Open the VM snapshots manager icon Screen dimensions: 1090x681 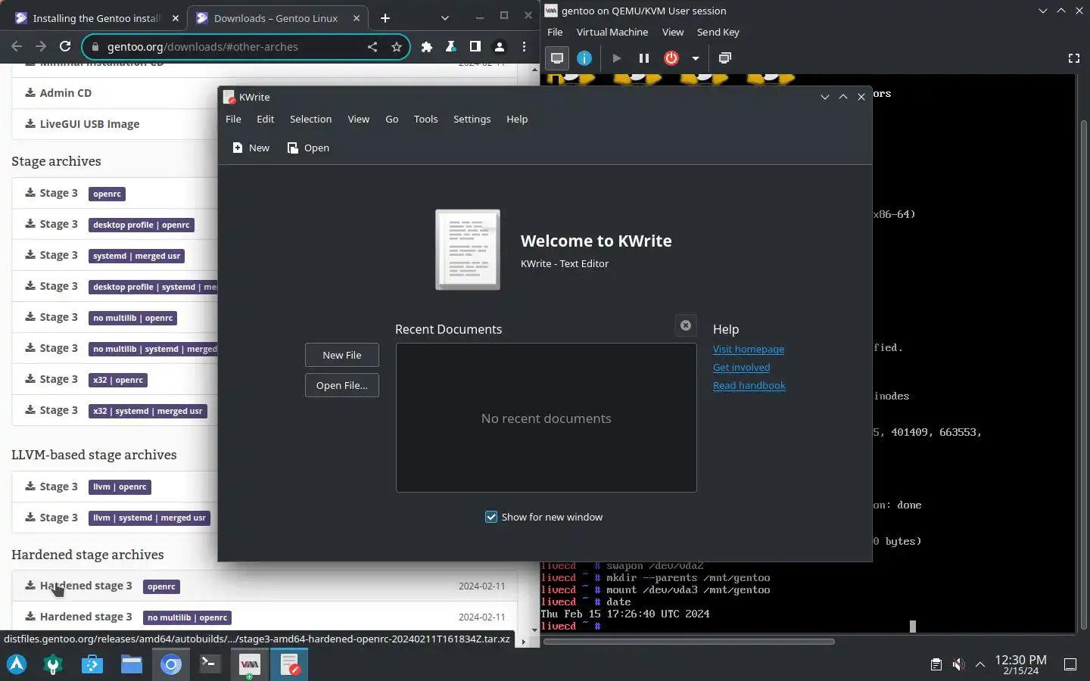(x=724, y=58)
